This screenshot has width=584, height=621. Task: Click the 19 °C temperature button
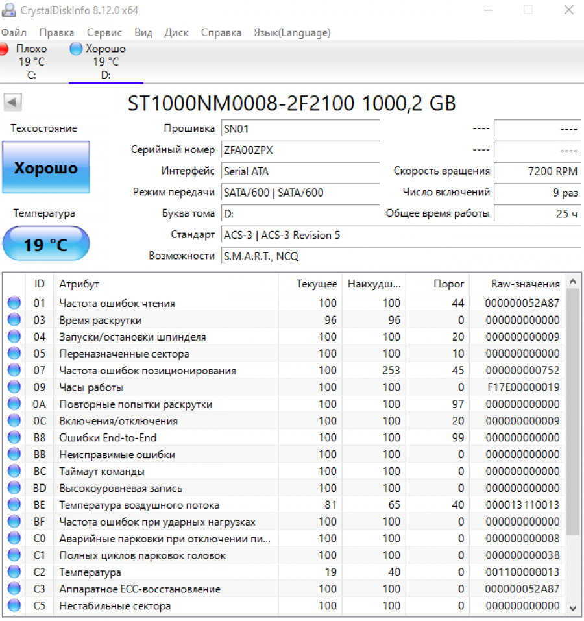(46, 245)
